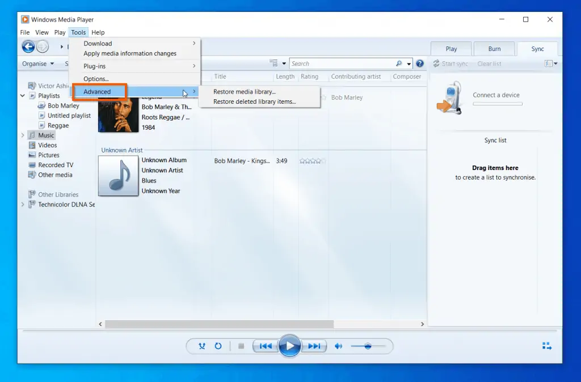Toggle repeat playback
The height and width of the screenshot is (382, 581).
coord(218,346)
